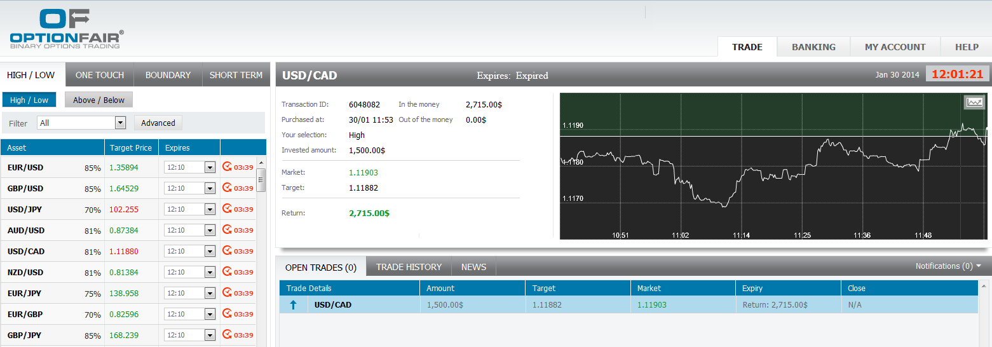This screenshot has width=992, height=347.
Task: Click the OptionFair logo
Action: pos(67,29)
